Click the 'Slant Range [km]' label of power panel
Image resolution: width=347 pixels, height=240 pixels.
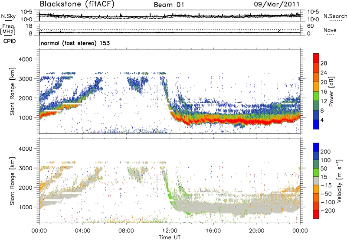(12, 91)
